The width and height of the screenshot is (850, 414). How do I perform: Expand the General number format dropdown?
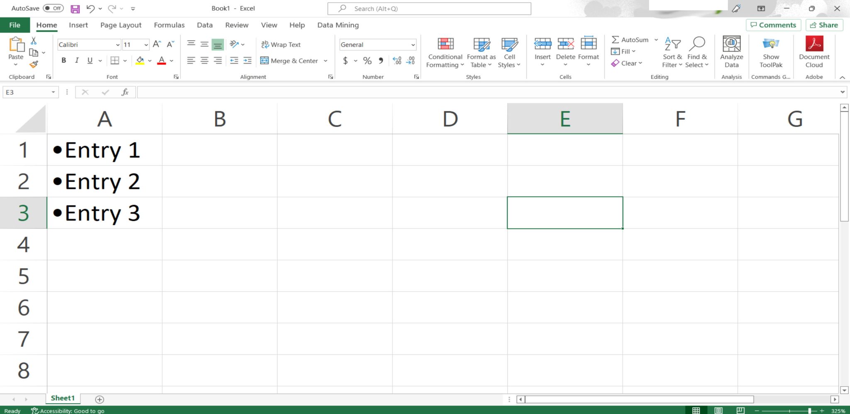pos(413,45)
